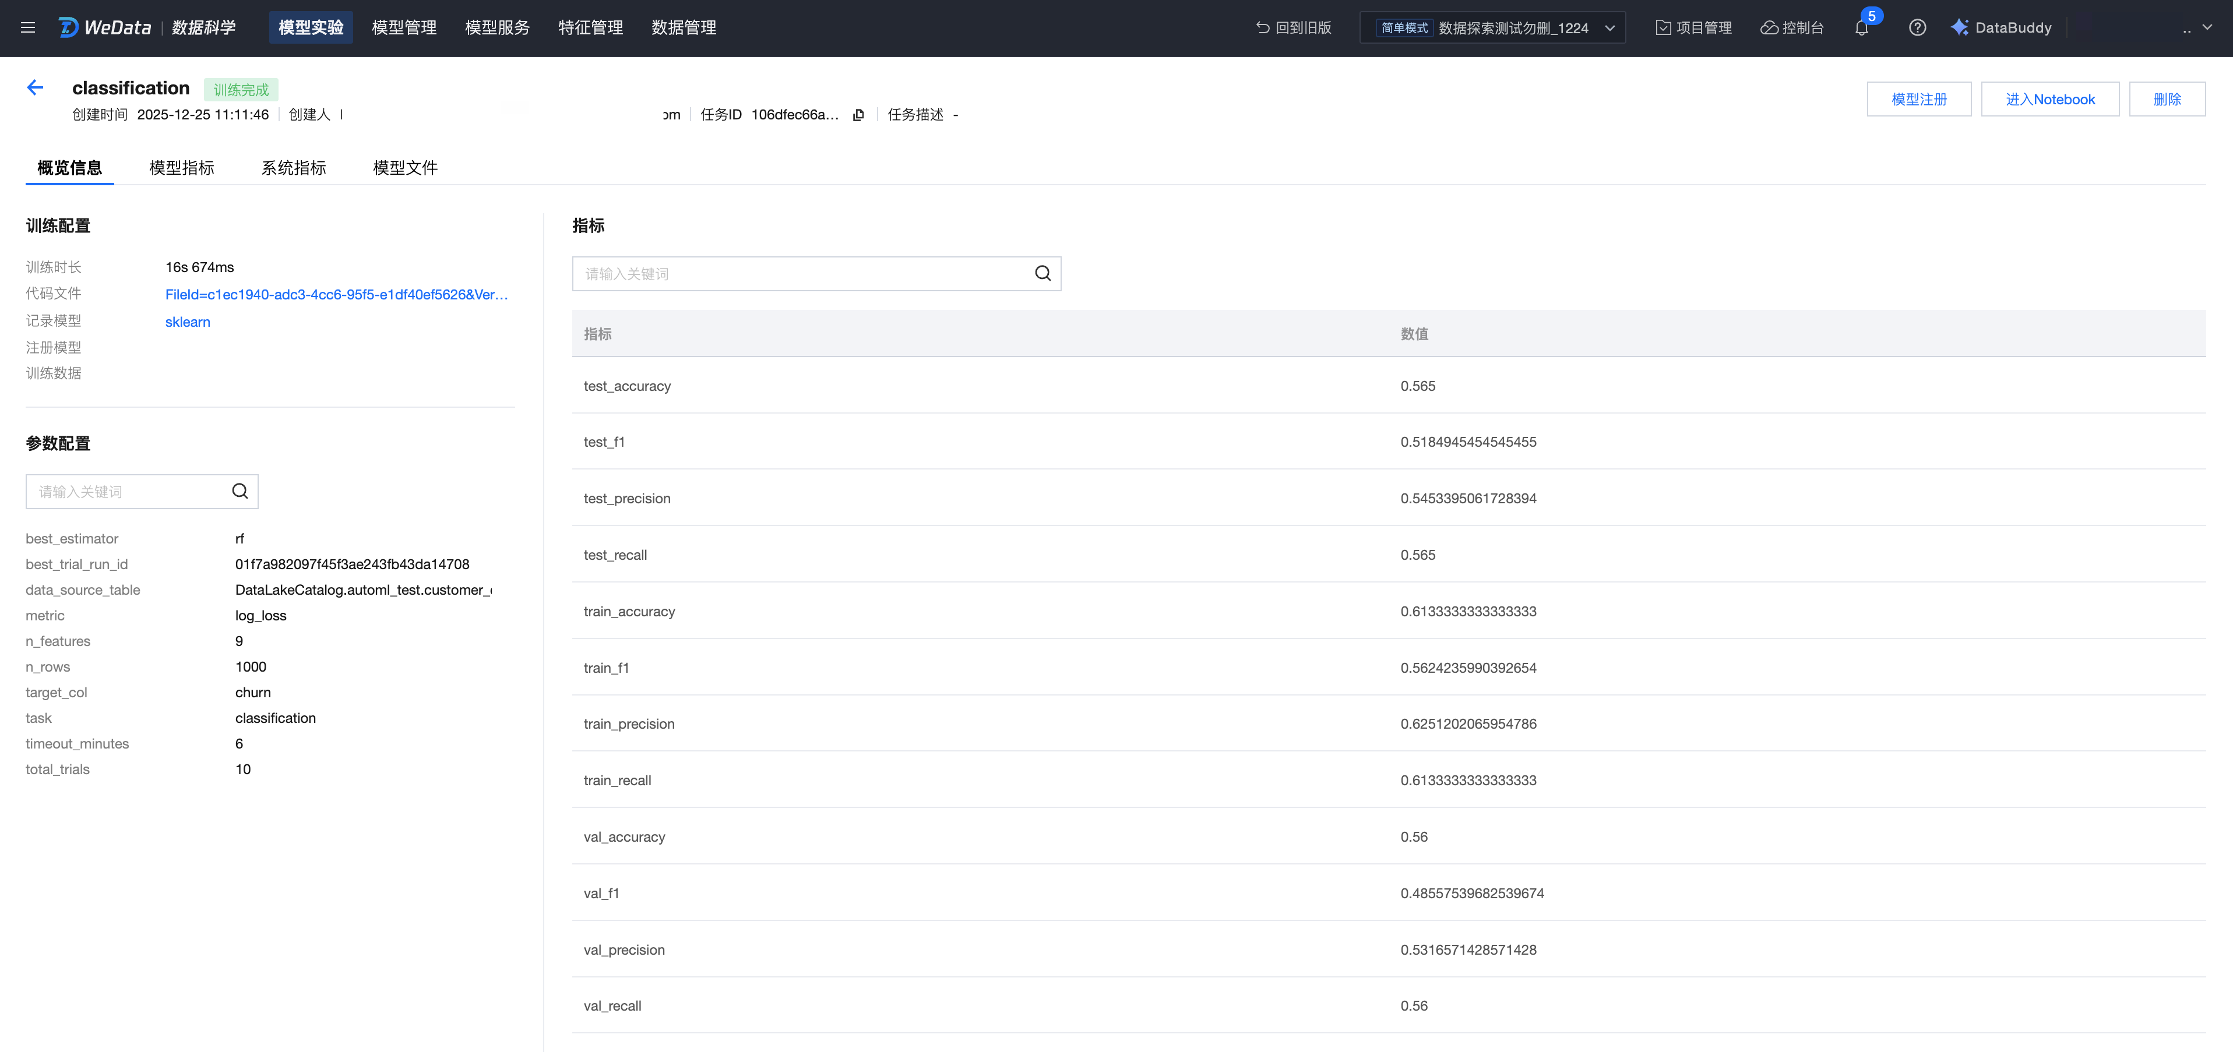Select 模型管理 in the top menu
Screen dimensions: 2233x1052
[404, 28]
